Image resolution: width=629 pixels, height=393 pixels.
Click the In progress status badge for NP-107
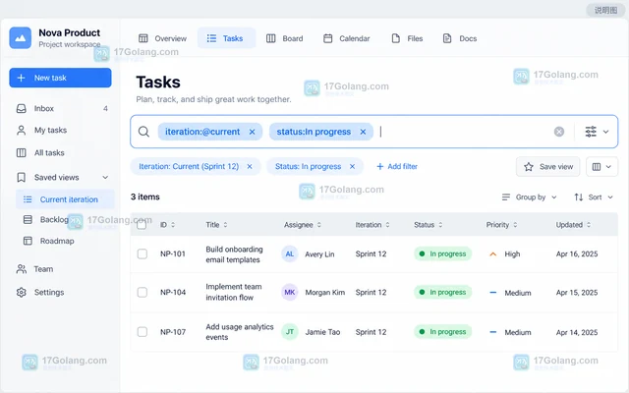[x=442, y=332]
